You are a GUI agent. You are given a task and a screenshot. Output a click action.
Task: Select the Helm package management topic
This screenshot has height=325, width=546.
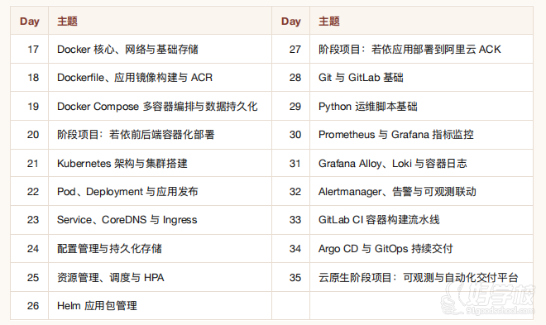pos(97,305)
